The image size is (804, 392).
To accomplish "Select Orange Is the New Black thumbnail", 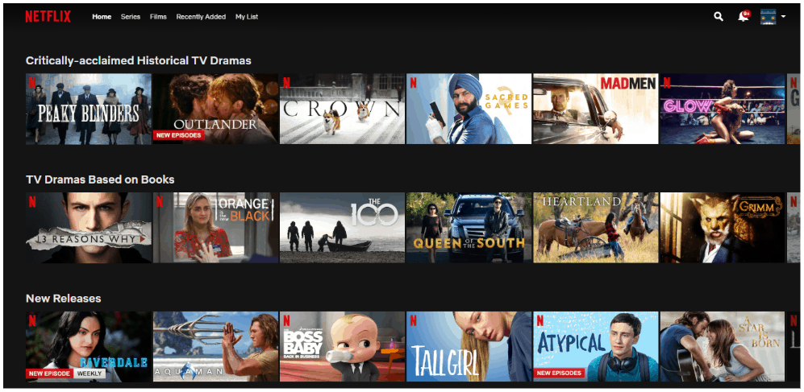I will pos(216,228).
